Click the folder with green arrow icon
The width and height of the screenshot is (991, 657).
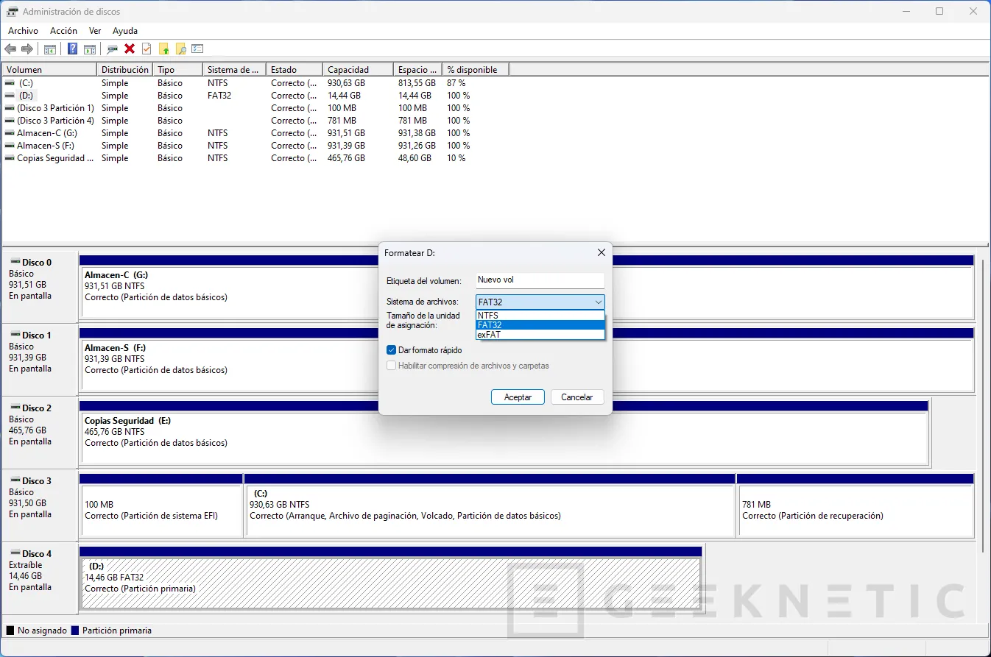click(163, 49)
